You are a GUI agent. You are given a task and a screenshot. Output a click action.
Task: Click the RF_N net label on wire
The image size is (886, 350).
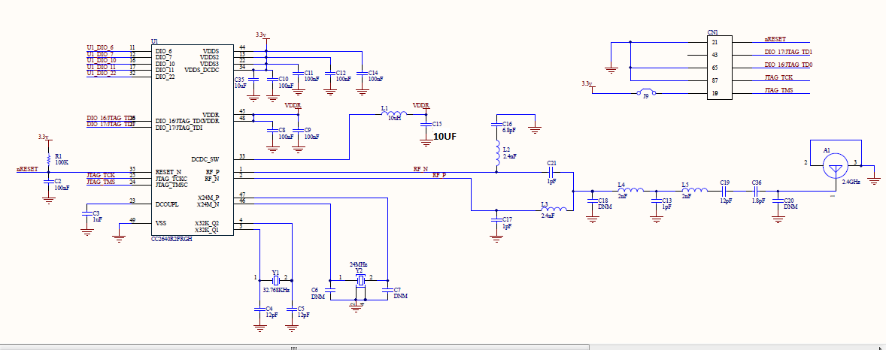[420, 169]
